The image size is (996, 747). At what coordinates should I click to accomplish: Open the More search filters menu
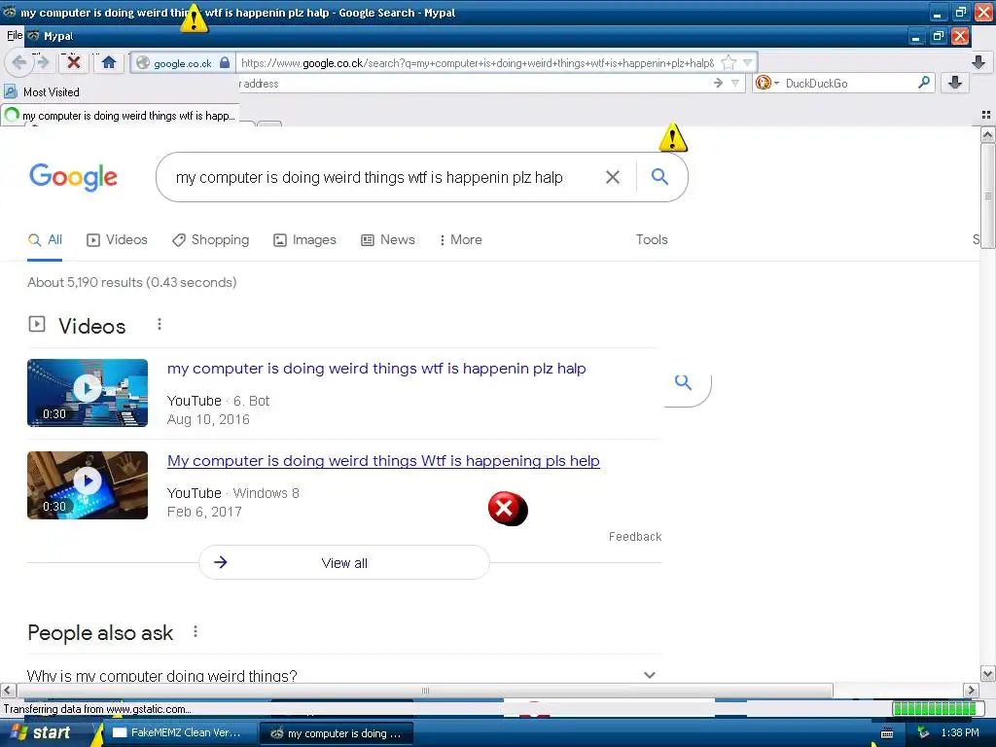(460, 239)
